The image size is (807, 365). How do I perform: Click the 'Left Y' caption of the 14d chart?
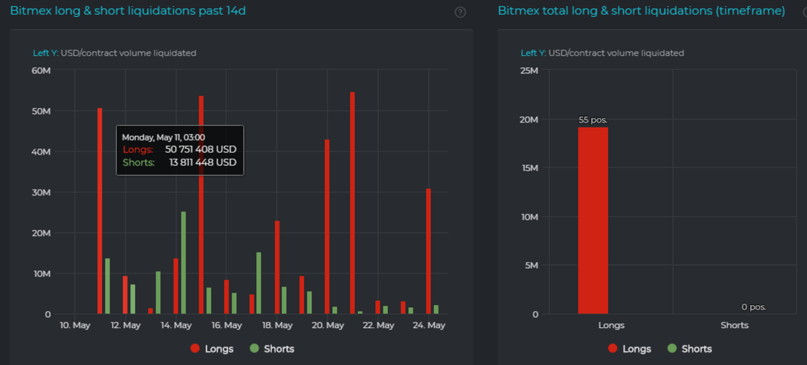[x=46, y=53]
